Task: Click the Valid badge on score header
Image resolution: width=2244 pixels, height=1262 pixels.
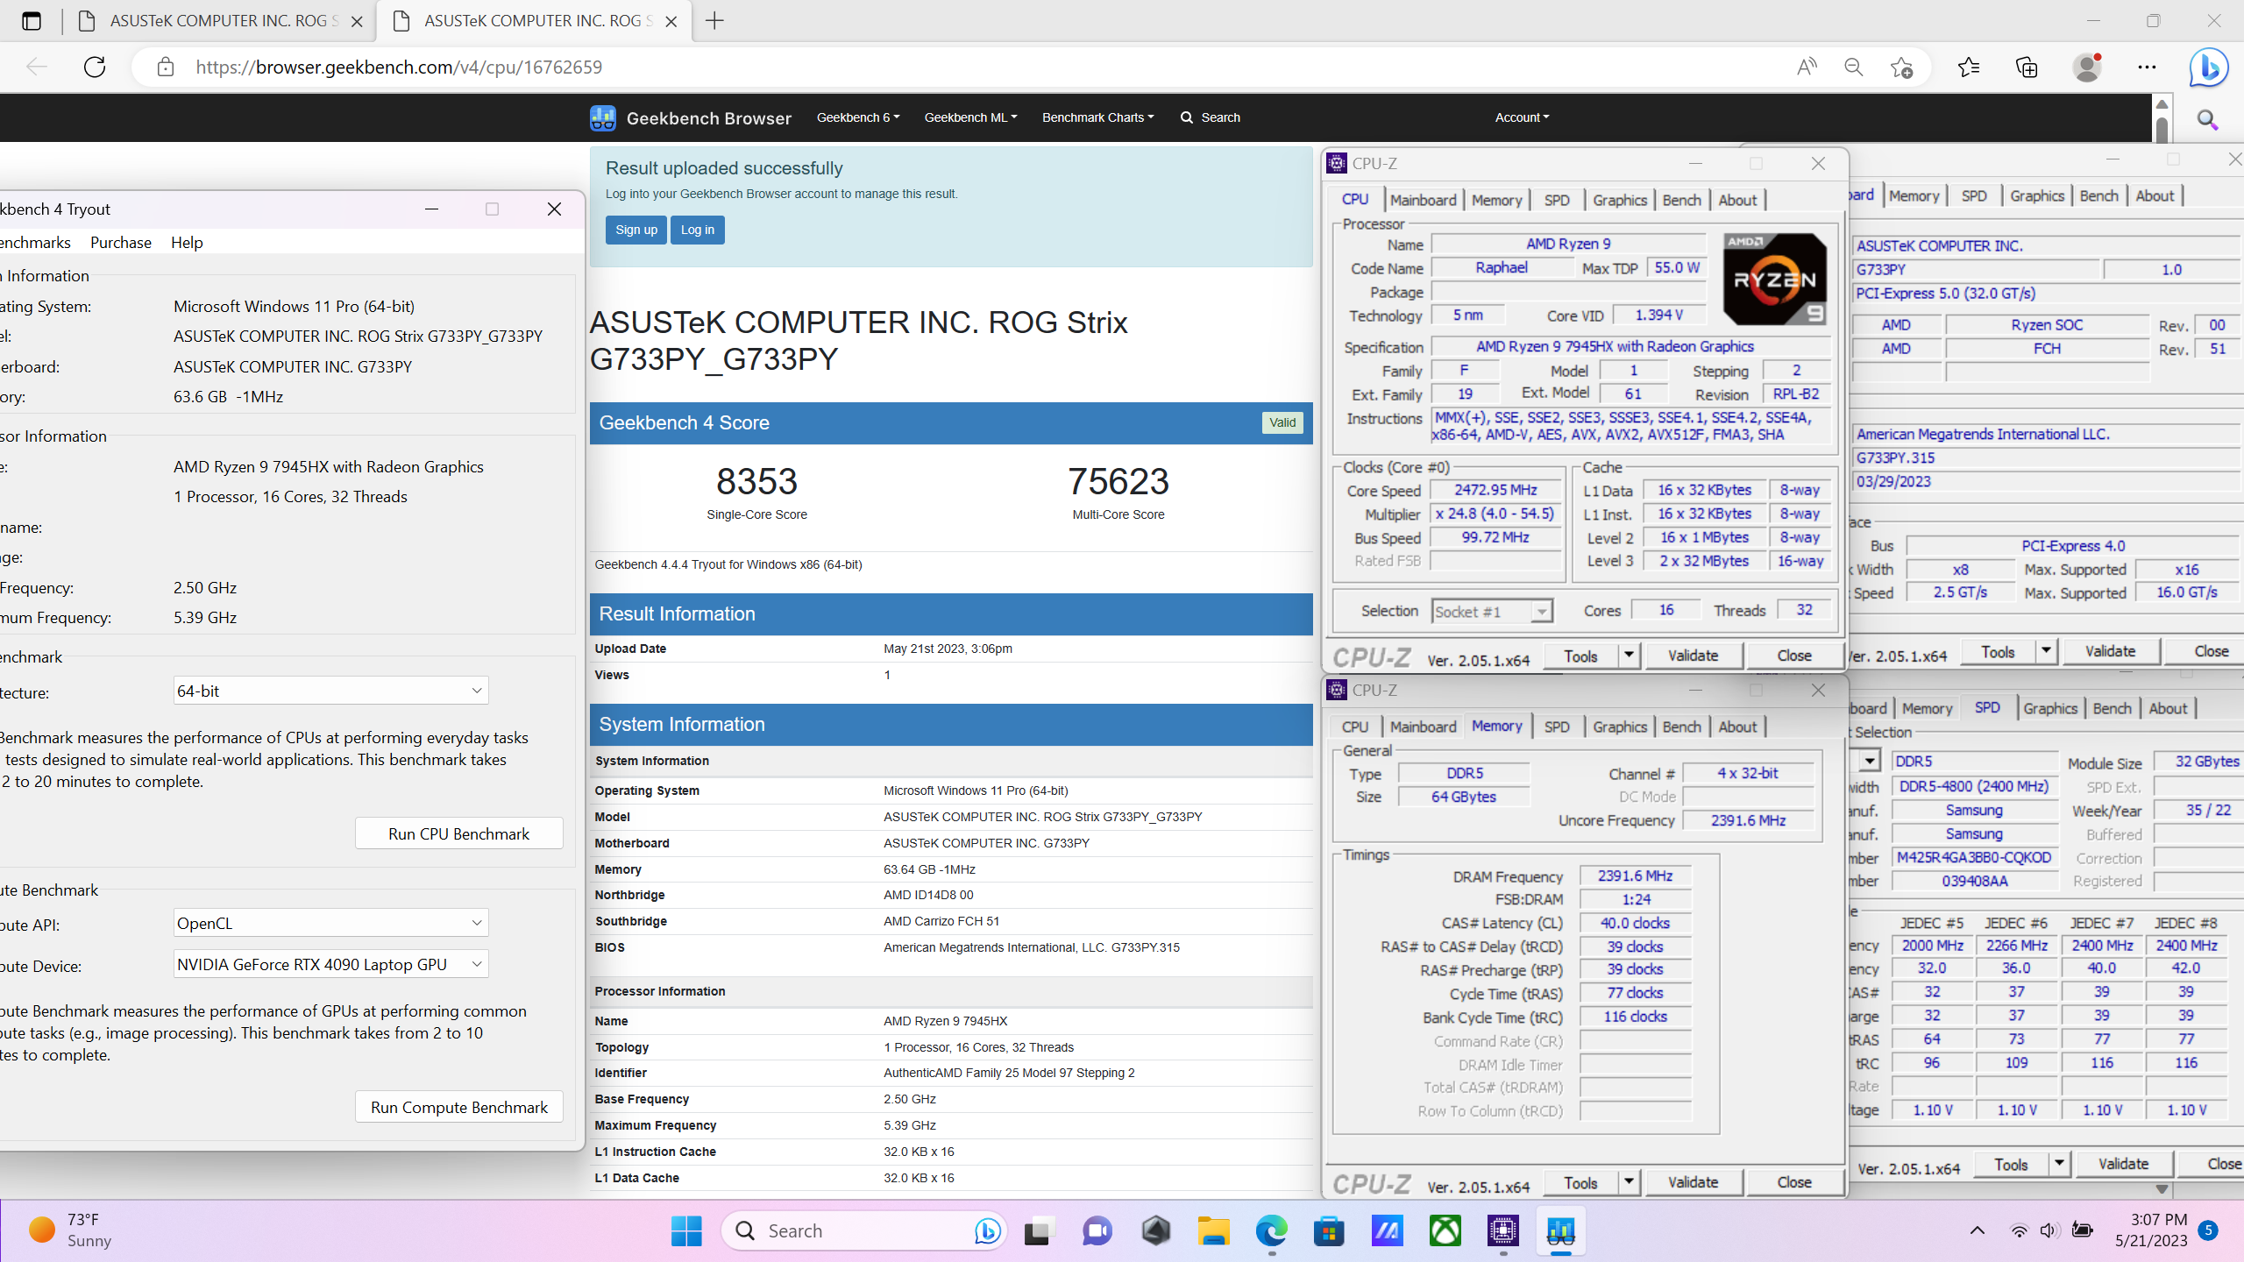Action: [1282, 422]
